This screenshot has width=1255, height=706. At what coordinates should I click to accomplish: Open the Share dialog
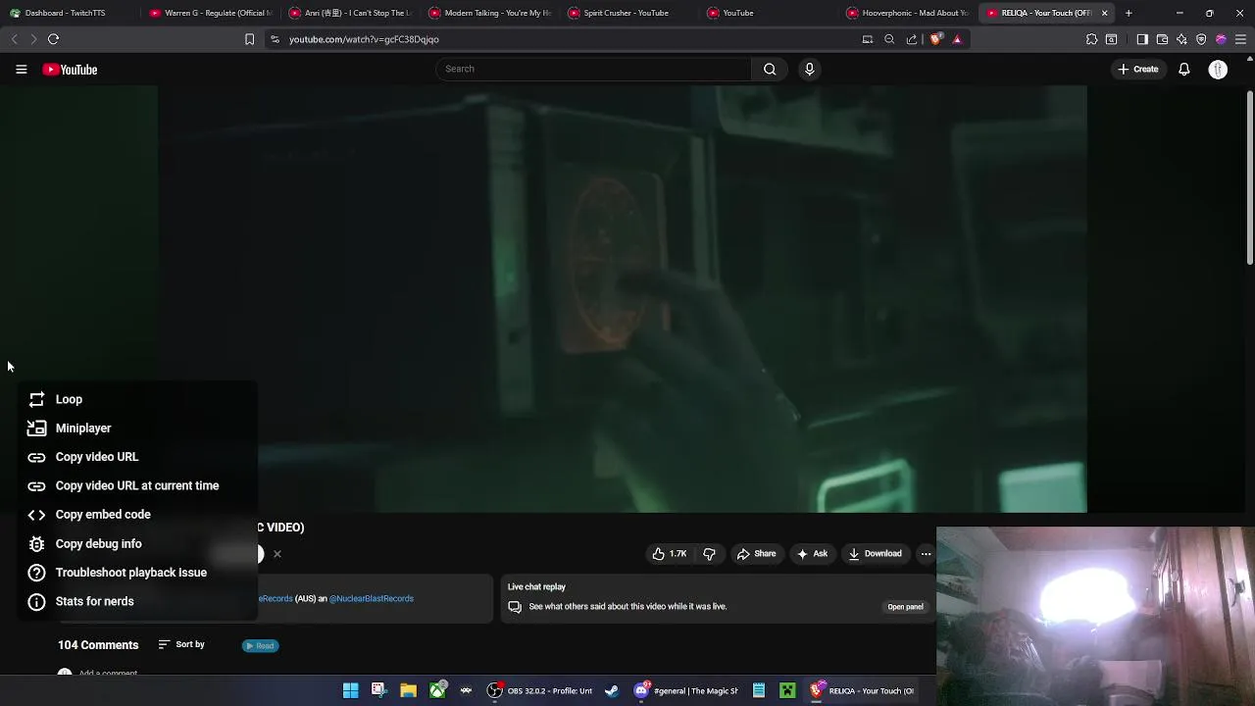[x=756, y=554]
